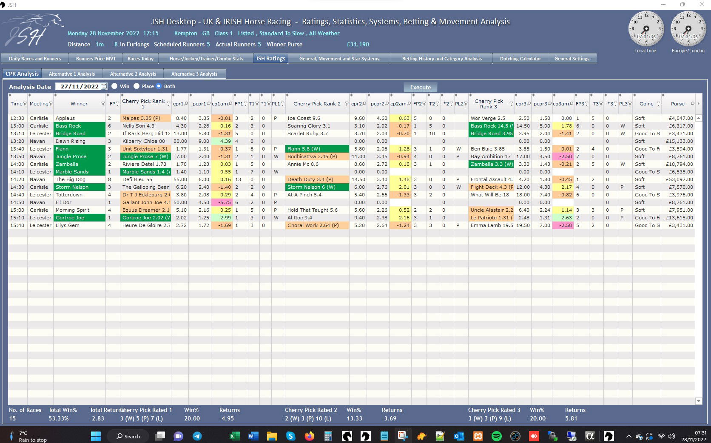This screenshot has width=711, height=443.
Task: Open the T1 column filter dropdown
Action: click(257, 104)
